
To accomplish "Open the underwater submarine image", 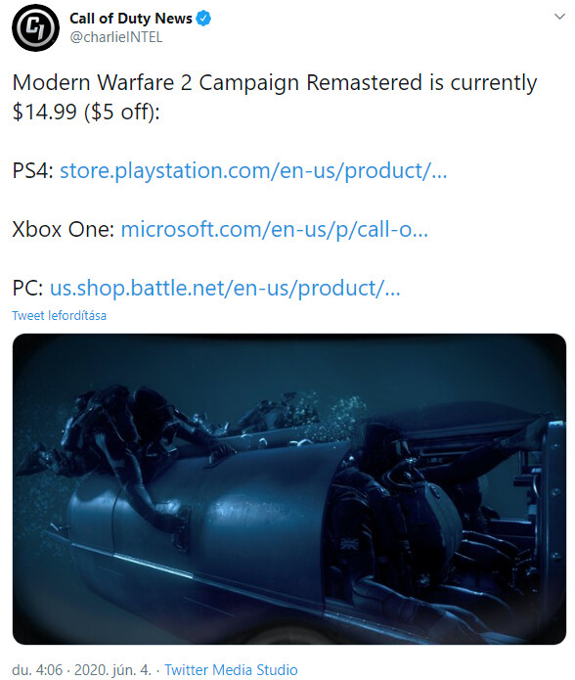I will 289,489.
